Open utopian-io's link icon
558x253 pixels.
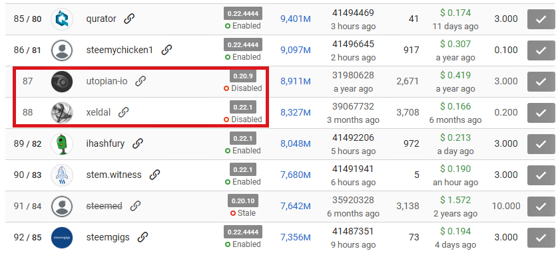(140, 81)
